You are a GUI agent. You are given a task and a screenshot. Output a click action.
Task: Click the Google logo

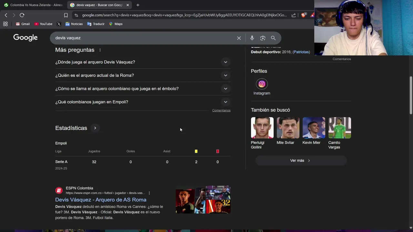click(x=25, y=38)
